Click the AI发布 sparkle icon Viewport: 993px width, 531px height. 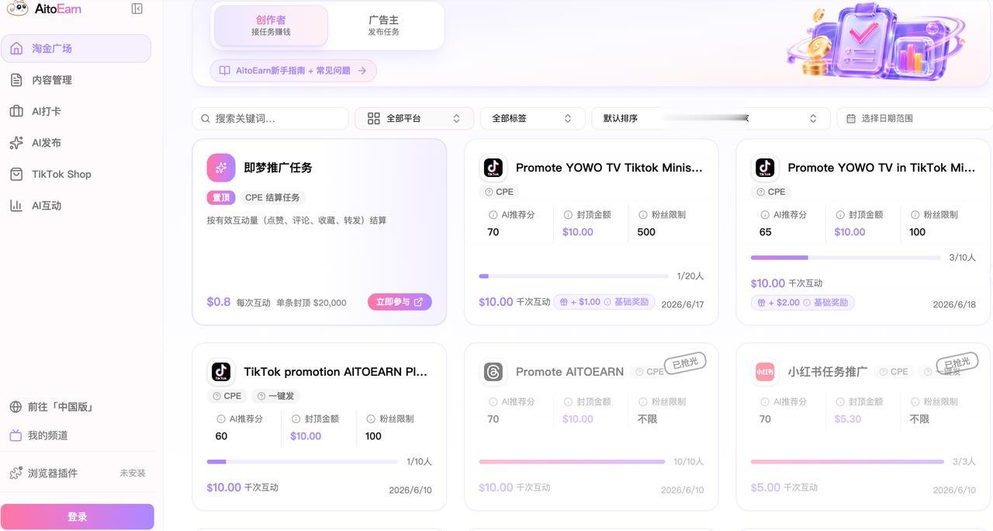[x=16, y=143]
